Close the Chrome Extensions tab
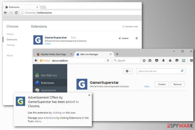The image size is (195, 130). click(37, 7)
